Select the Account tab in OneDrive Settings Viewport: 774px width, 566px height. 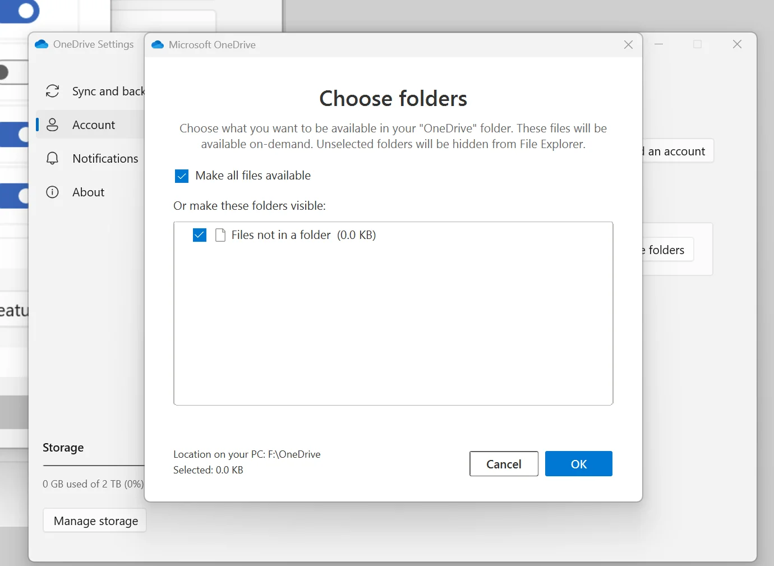(91, 125)
